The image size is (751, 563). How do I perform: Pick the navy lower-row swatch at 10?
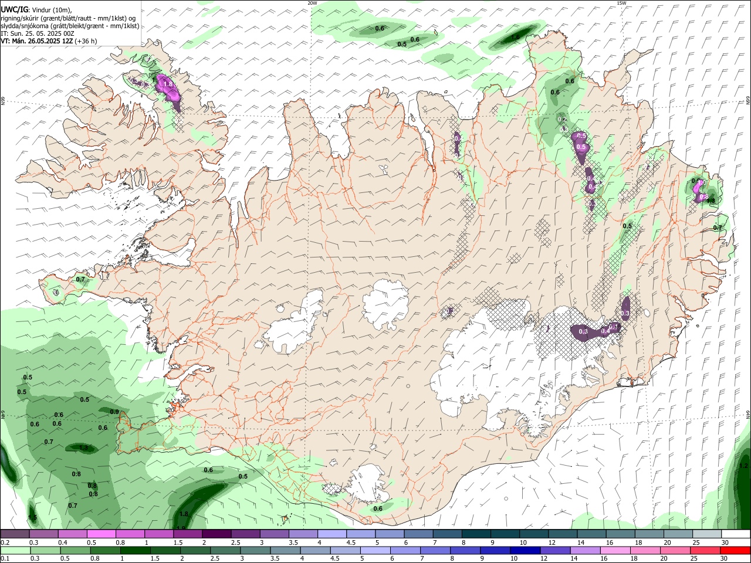pyautogui.click(x=524, y=550)
